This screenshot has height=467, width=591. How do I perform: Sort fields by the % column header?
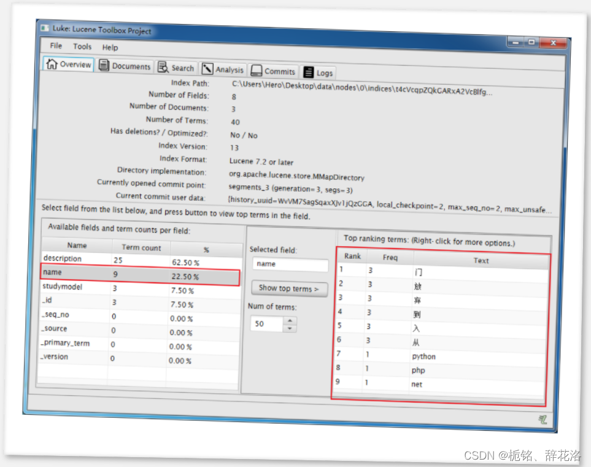pos(206,250)
